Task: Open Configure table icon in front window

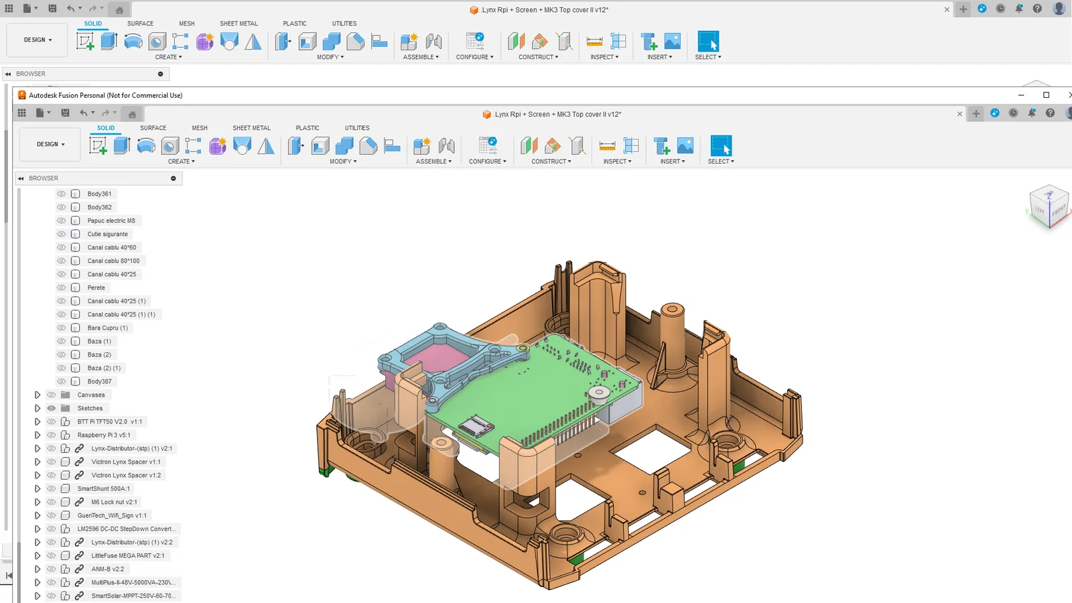Action: pos(488,145)
